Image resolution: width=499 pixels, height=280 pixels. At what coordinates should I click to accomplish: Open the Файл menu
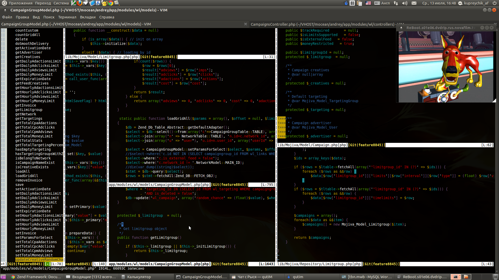(7, 17)
